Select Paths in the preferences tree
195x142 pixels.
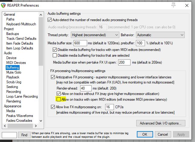point(10,19)
